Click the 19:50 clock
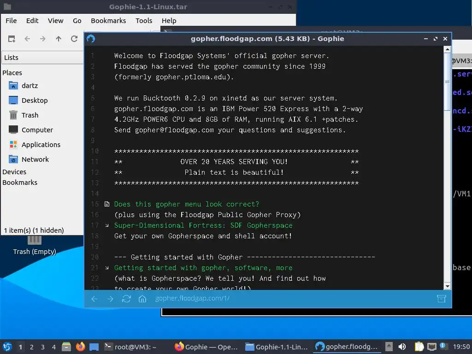Viewport: 472px width, 354px height. (x=461, y=347)
